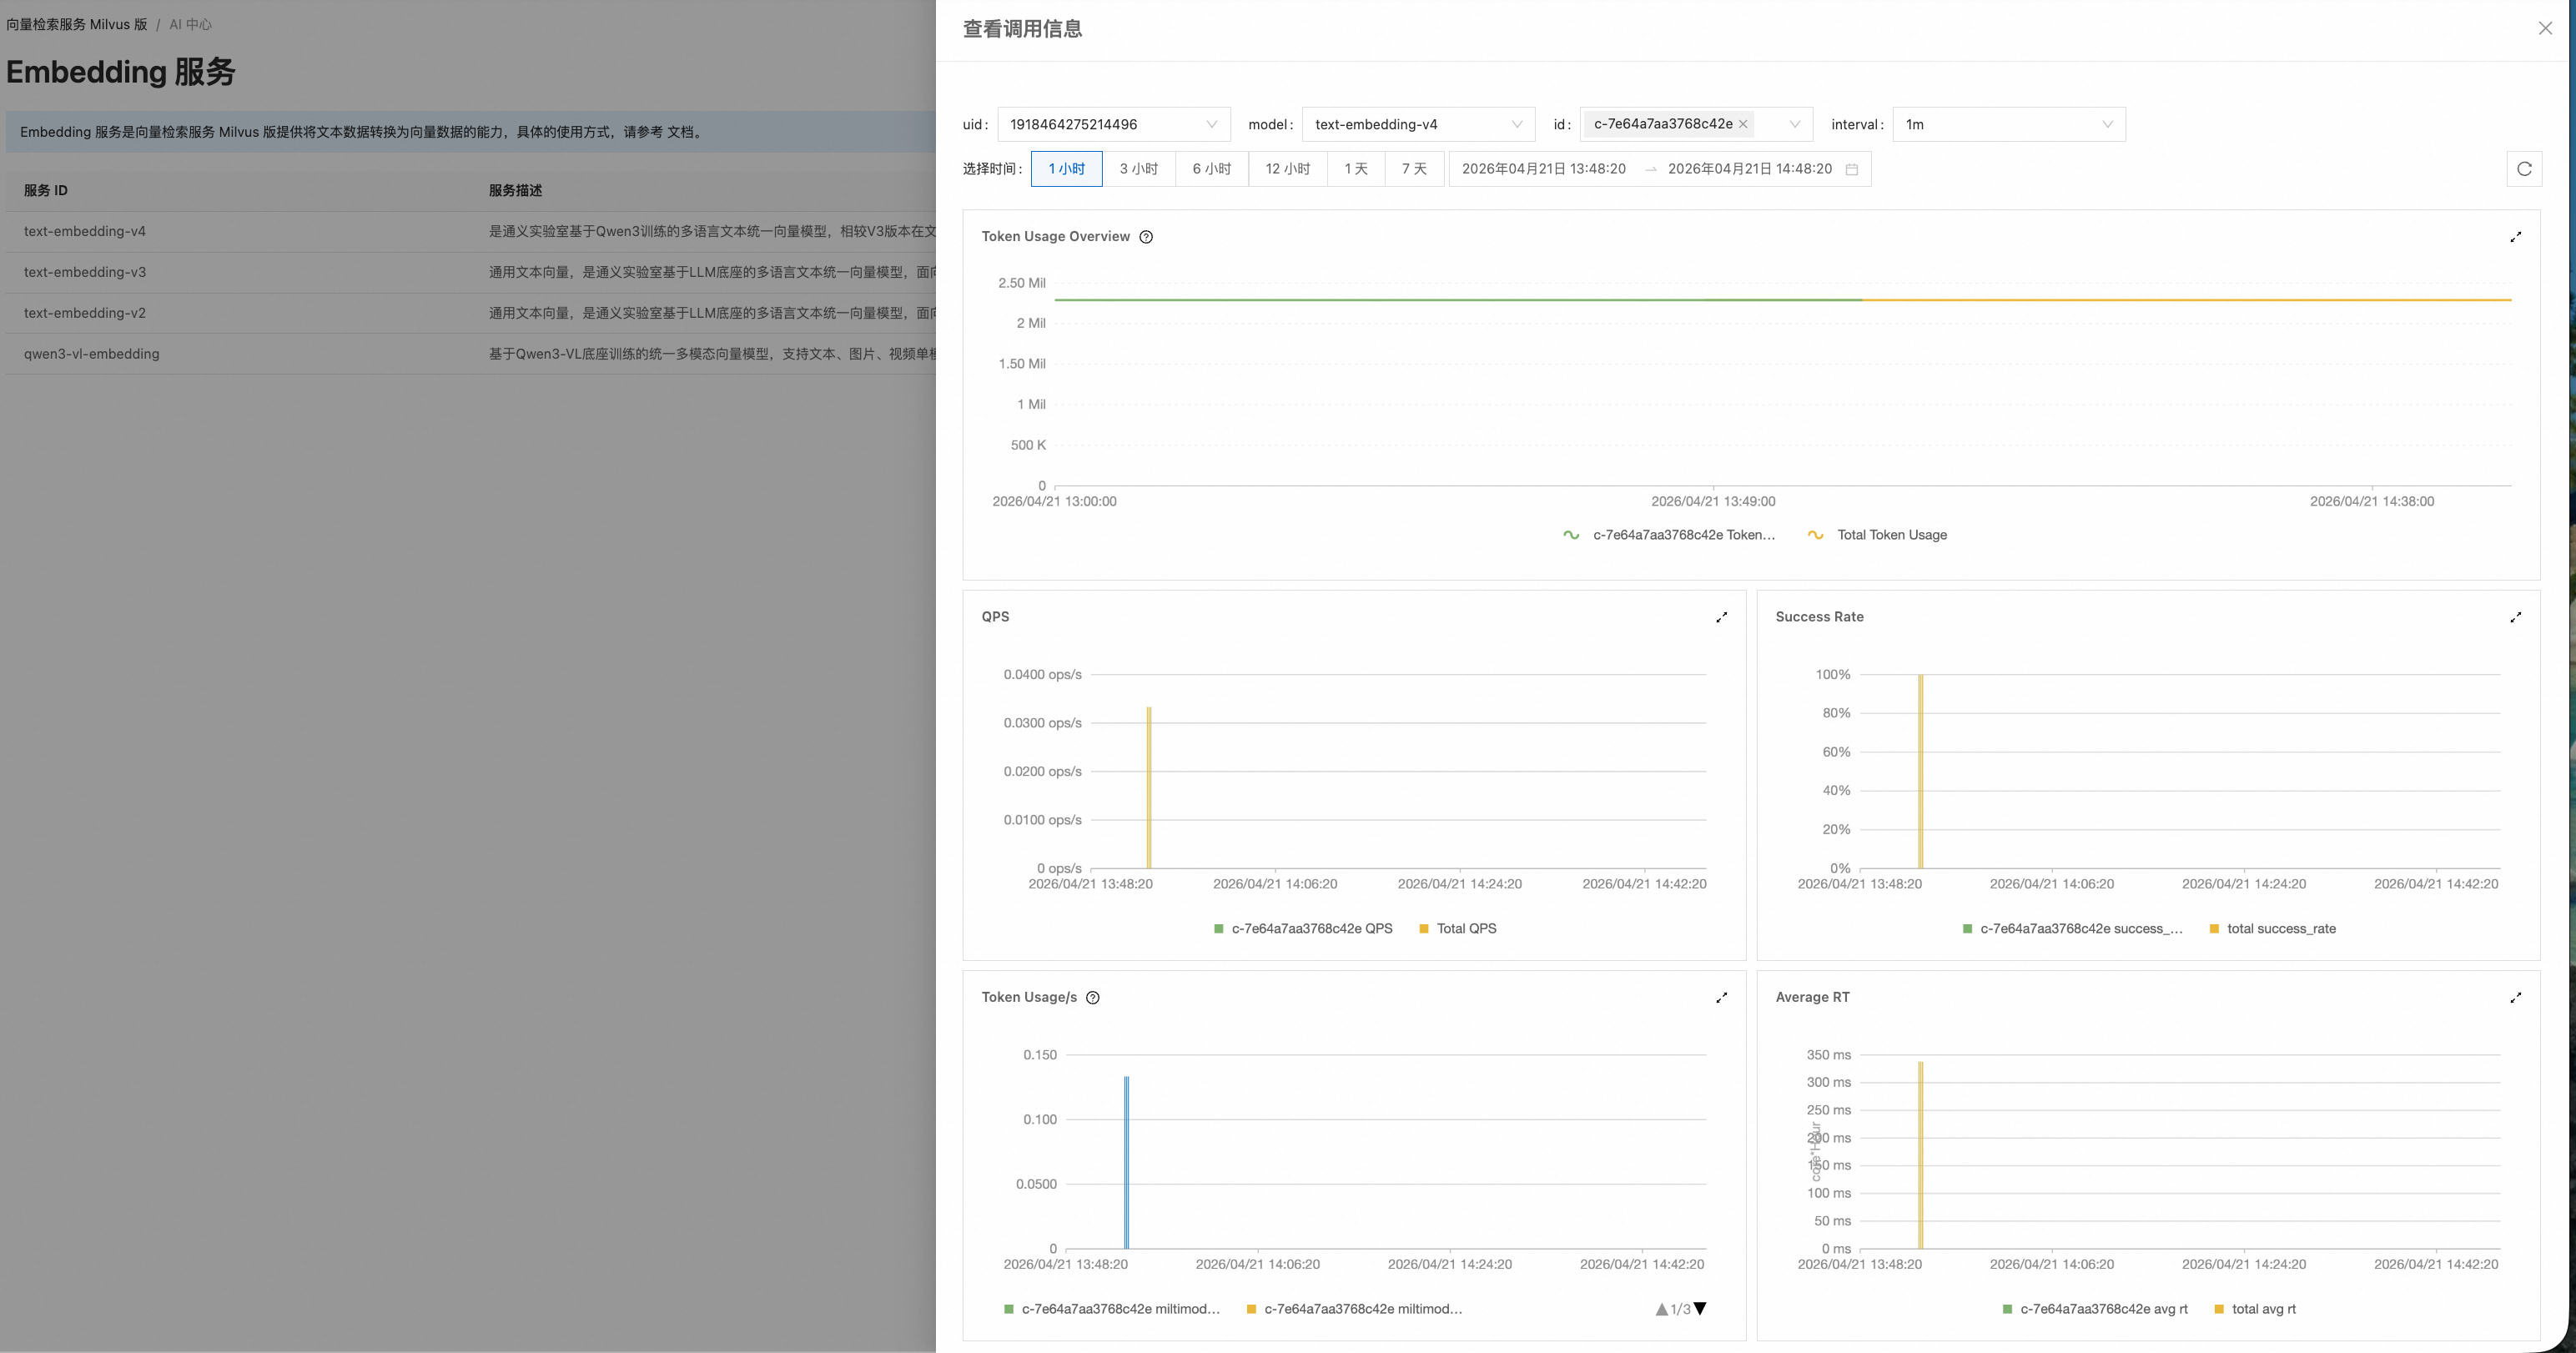This screenshot has height=1353, width=2576.
Task: Go to previous legend page in Token Usage/s
Action: (1661, 1309)
